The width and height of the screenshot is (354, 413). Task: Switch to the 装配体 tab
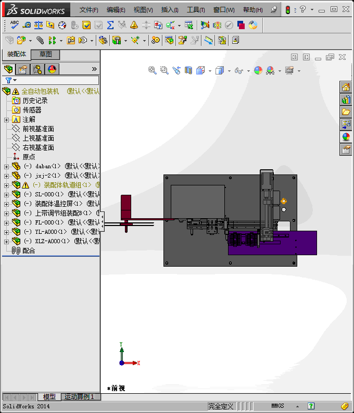click(16, 54)
